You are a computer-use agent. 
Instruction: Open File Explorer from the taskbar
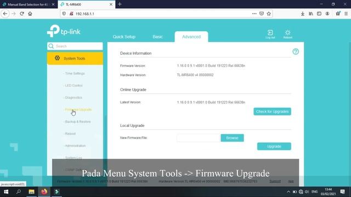31,192
